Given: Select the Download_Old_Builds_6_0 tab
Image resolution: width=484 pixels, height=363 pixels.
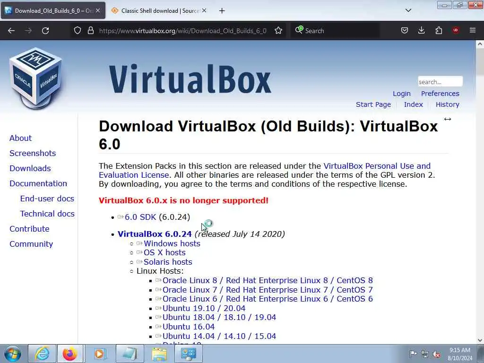Looking at the screenshot, I should (x=53, y=11).
